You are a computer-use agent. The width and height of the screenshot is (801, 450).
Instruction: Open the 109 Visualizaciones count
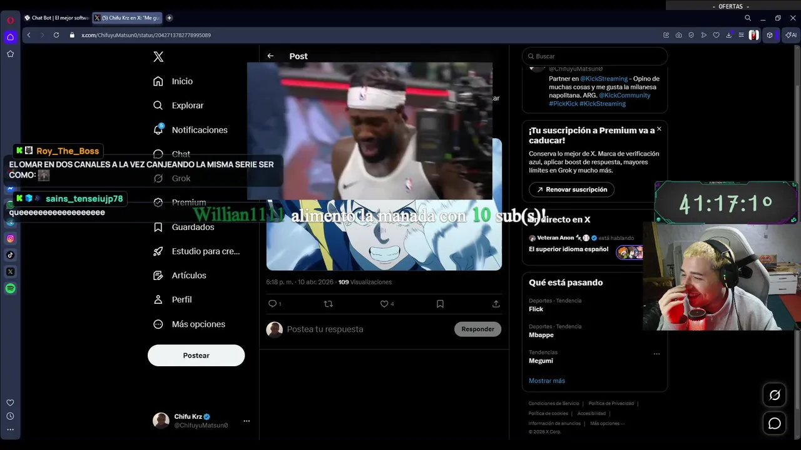click(x=365, y=282)
